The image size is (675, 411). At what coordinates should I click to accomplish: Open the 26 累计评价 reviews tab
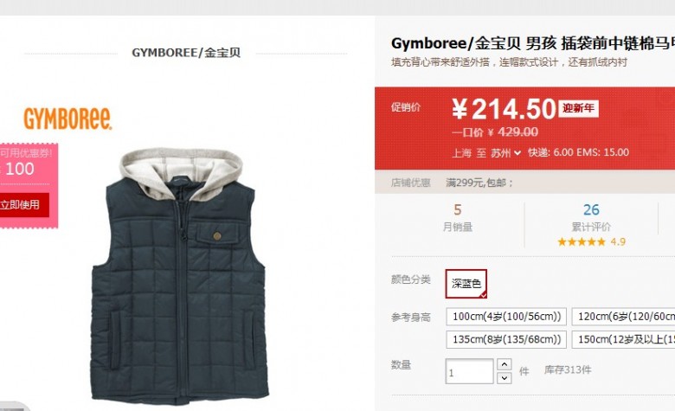coord(591,217)
